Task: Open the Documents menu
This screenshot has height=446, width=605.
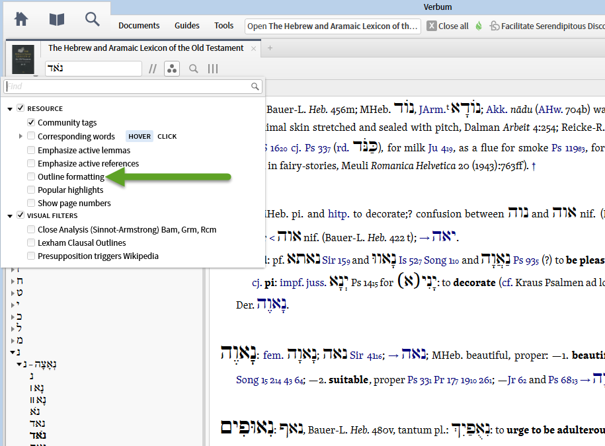Action: point(139,26)
